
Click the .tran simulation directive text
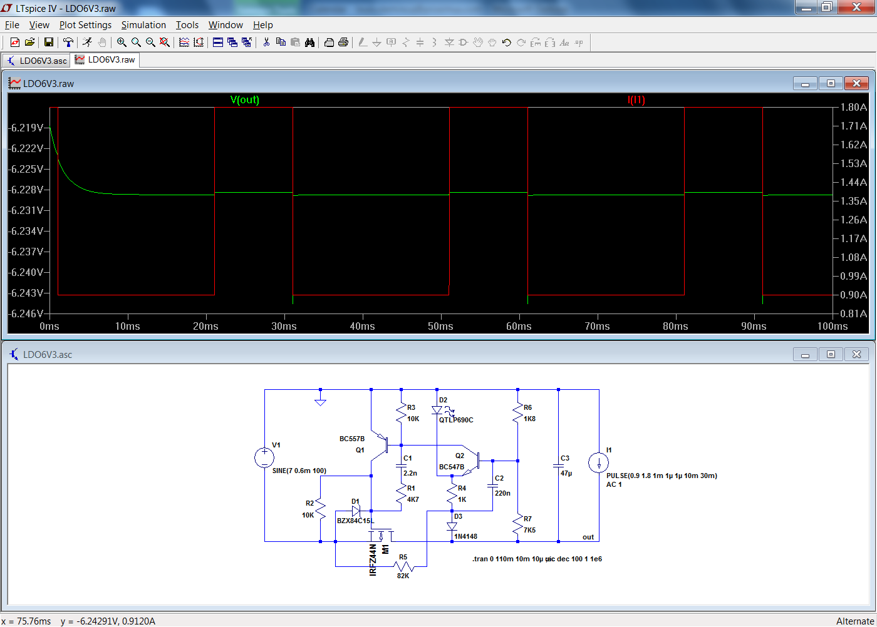point(509,559)
